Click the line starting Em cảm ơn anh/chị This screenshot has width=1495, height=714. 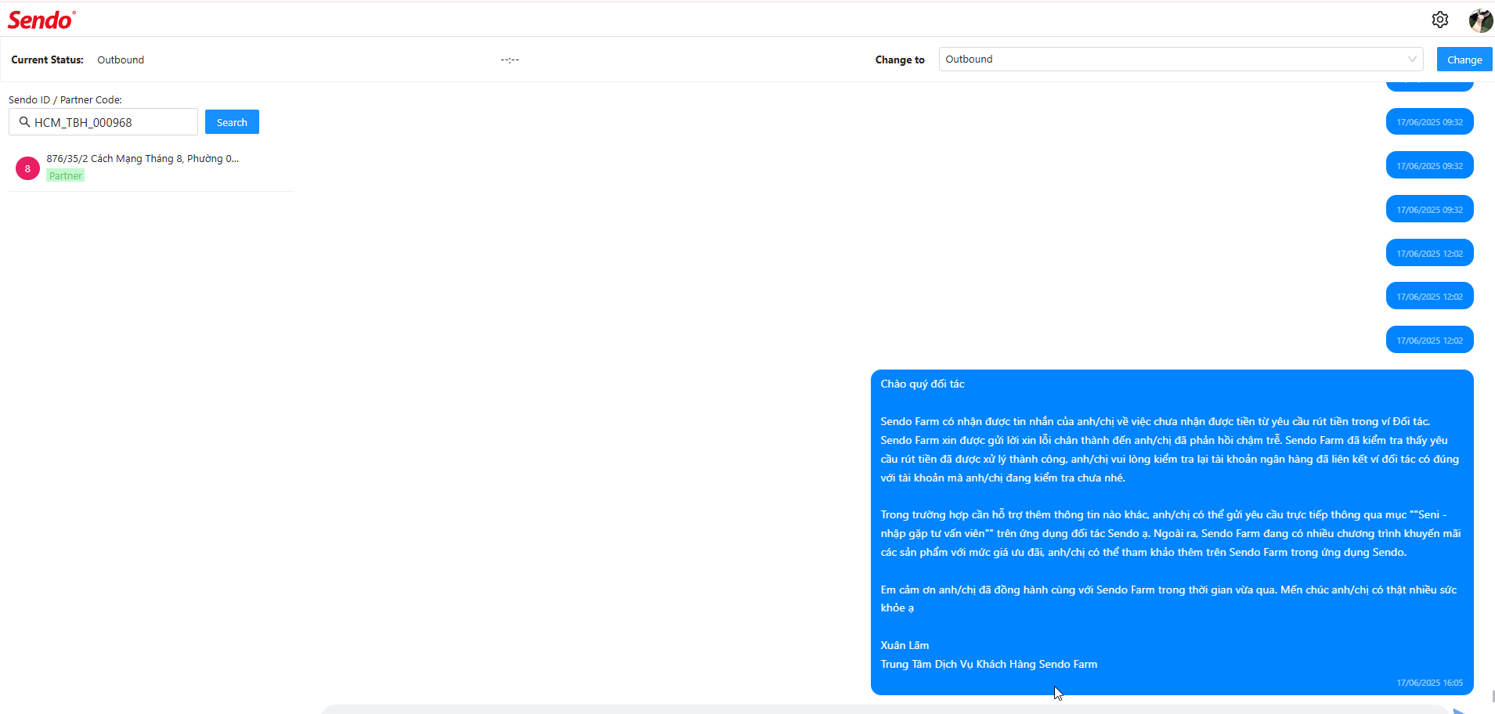pos(1168,590)
